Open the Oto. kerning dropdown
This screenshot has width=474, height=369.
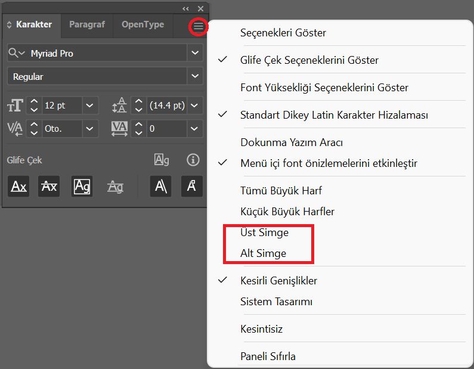(90, 129)
